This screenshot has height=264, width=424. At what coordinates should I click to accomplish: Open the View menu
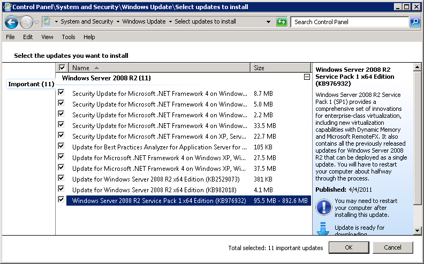[x=47, y=37]
